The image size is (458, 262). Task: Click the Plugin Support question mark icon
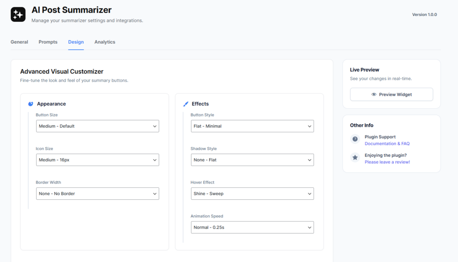click(355, 139)
